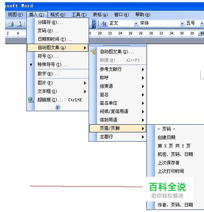This screenshot has width=204, height=212.
Task: Open Print Preview from the toolbar icon
Action: coord(20,24)
